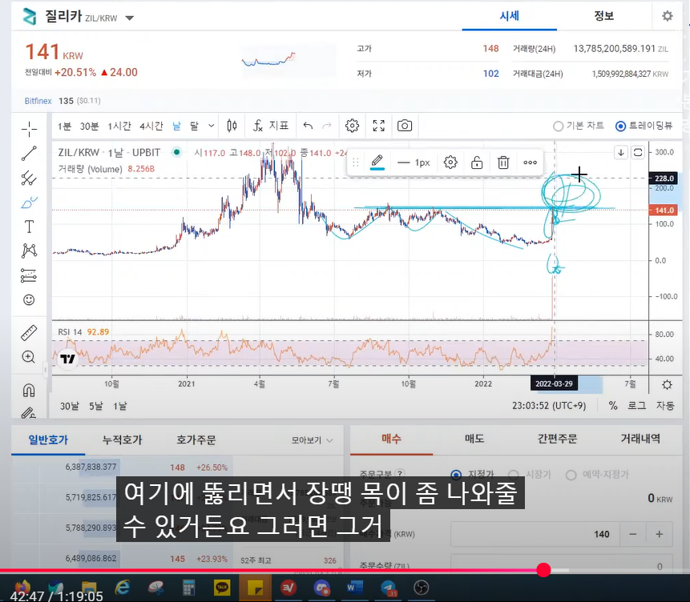This screenshot has width=690, height=602.
Task: Open candlestick chart type selector
Action: [x=232, y=126]
